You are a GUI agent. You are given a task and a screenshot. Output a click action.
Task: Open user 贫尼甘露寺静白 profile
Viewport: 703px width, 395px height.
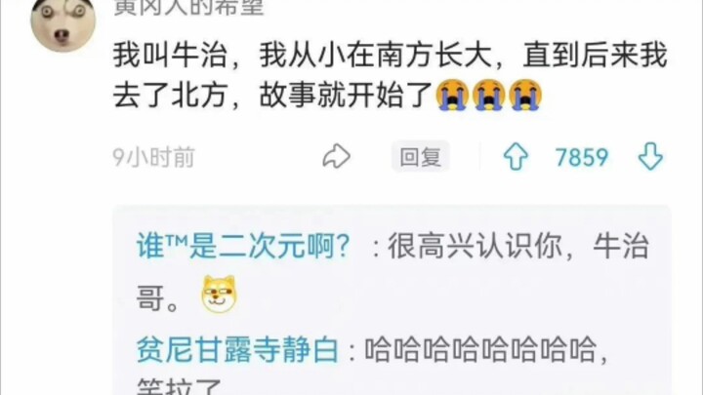coord(237,350)
